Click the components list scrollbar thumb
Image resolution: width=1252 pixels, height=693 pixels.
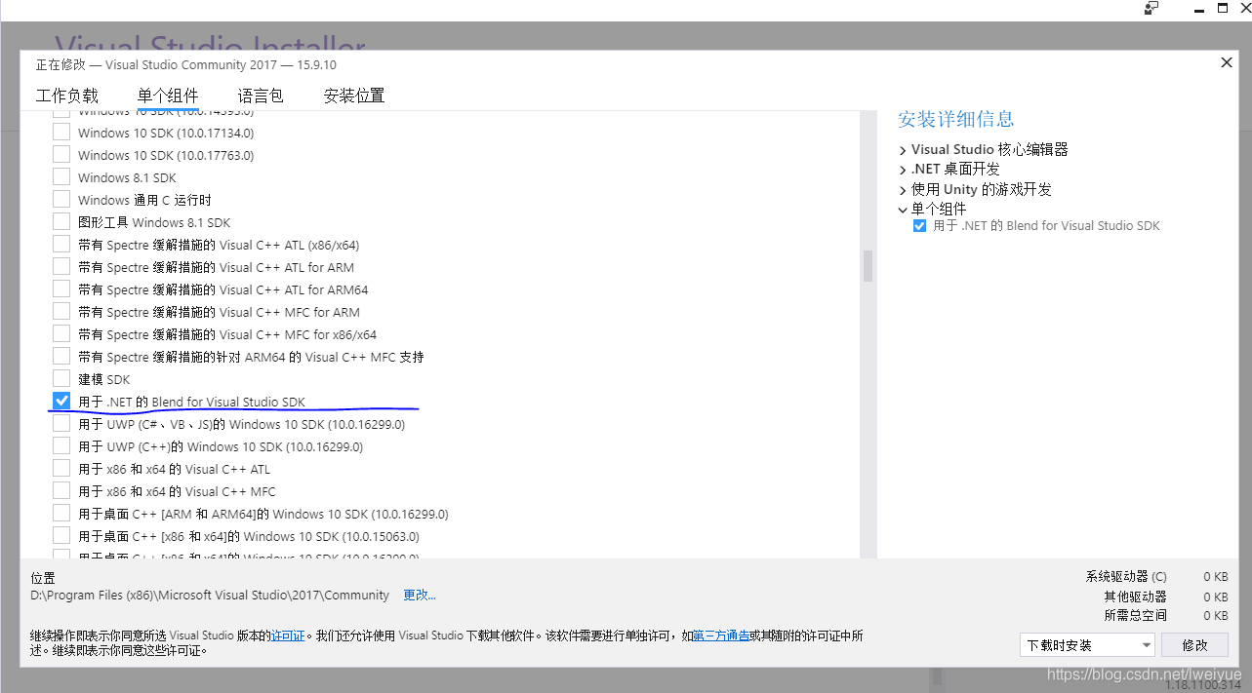click(x=868, y=265)
